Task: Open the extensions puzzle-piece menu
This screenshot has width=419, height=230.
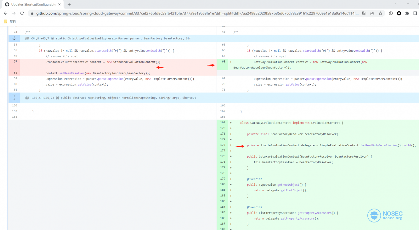Action: (x=407, y=13)
